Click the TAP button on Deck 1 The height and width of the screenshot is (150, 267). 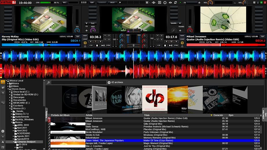click(x=78, y=36)
